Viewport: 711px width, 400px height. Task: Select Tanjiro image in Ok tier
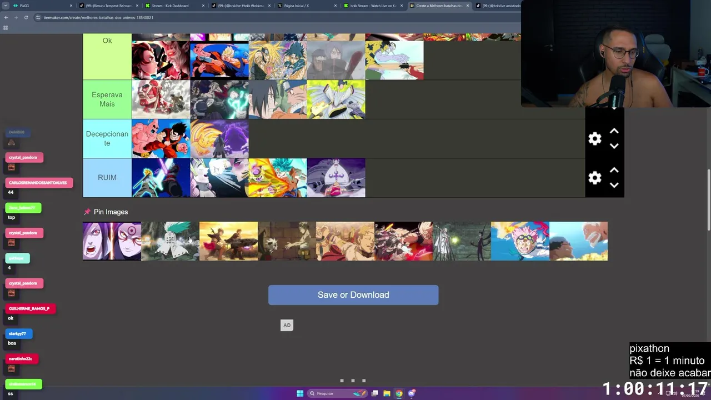161,60
